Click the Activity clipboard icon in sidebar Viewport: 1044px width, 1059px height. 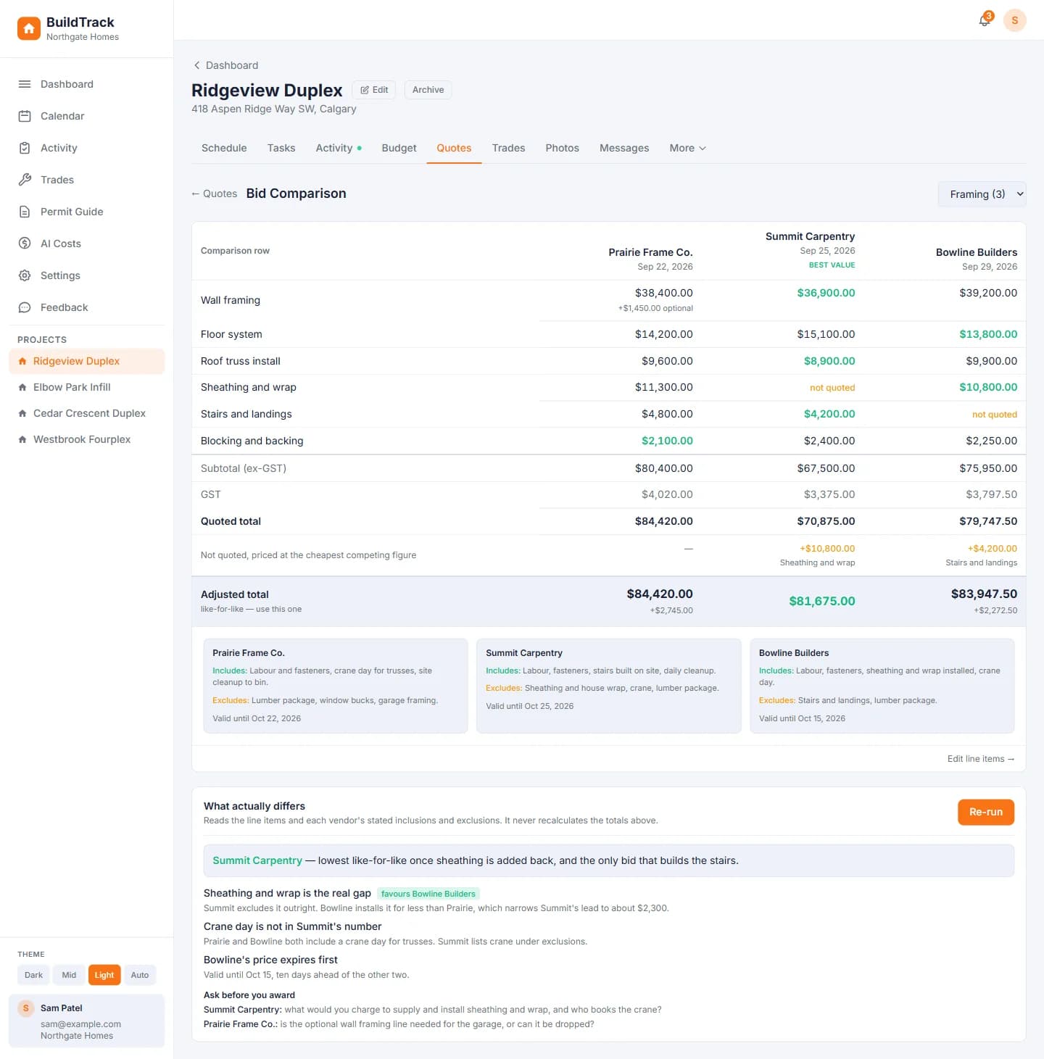[x=25, y=148]
